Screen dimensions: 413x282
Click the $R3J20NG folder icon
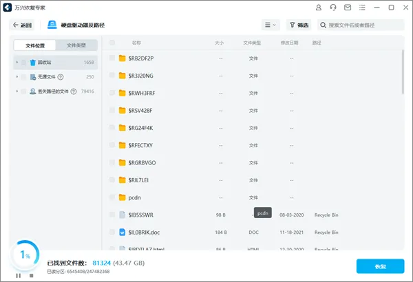coord(123,76)
